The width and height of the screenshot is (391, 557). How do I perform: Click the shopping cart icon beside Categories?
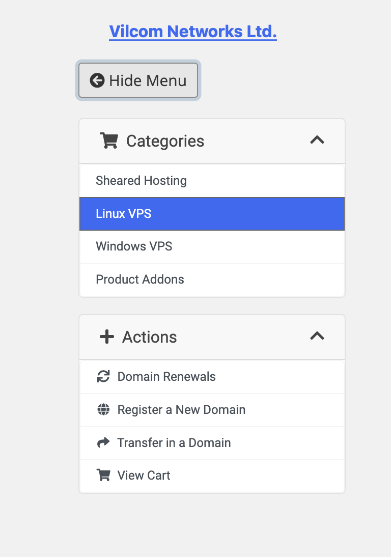[x=108, y=141]
